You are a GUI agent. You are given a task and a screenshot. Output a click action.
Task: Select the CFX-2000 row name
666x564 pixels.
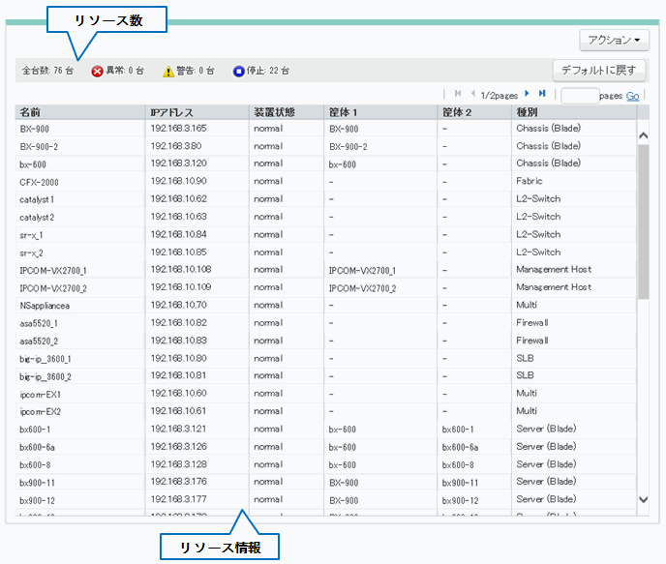point(39,183)
